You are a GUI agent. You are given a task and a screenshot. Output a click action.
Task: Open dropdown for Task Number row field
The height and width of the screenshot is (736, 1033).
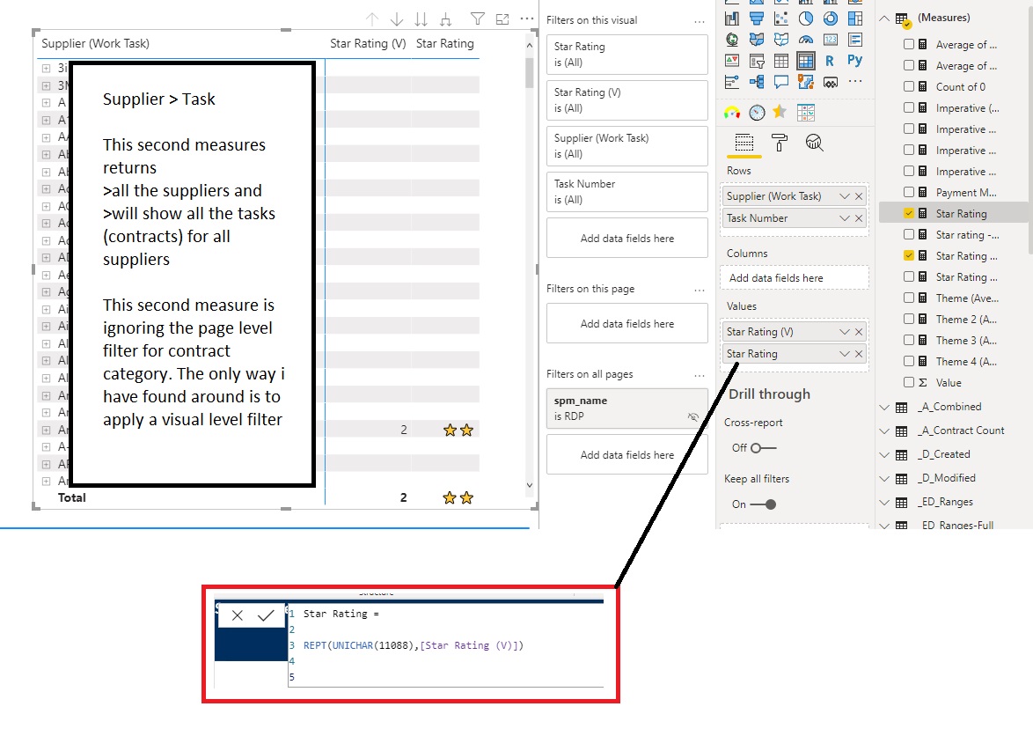[844, 218]
